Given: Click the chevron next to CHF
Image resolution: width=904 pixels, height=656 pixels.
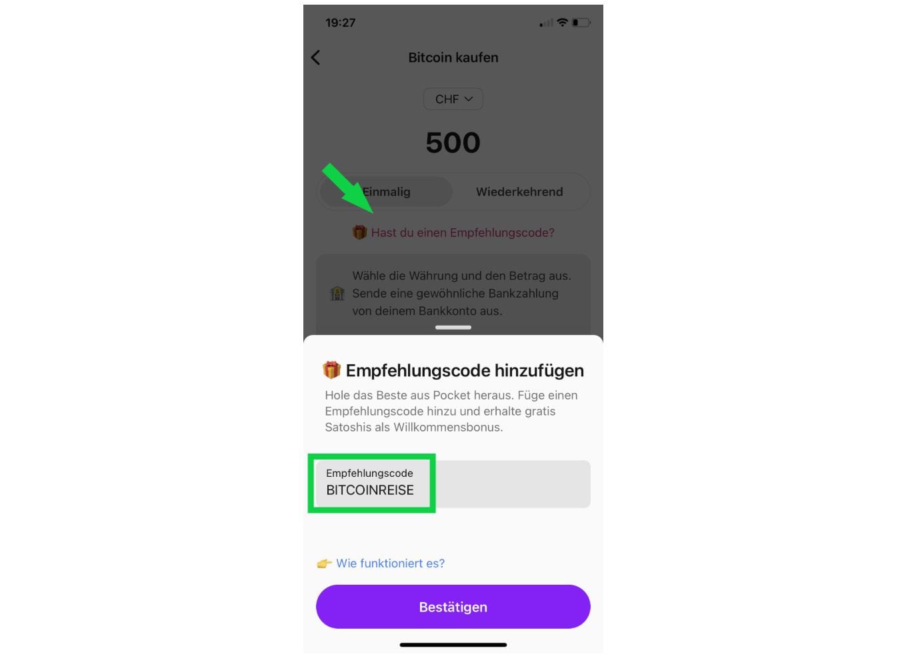Looking at the screenshot, I should tap(469, 99).
